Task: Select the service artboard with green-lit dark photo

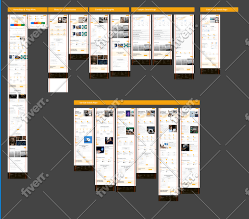Action: tap(190, 151)
